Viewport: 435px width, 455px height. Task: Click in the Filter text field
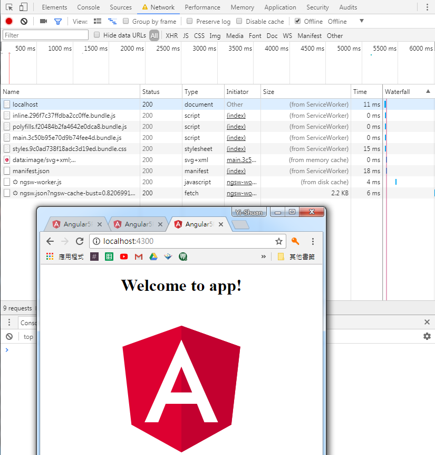(45, 35)
